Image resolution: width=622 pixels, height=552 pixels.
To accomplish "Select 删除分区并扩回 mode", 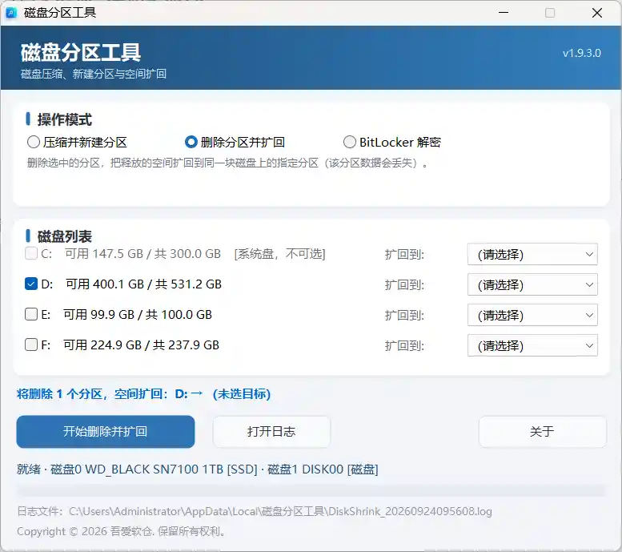I will tap(235, 142).
